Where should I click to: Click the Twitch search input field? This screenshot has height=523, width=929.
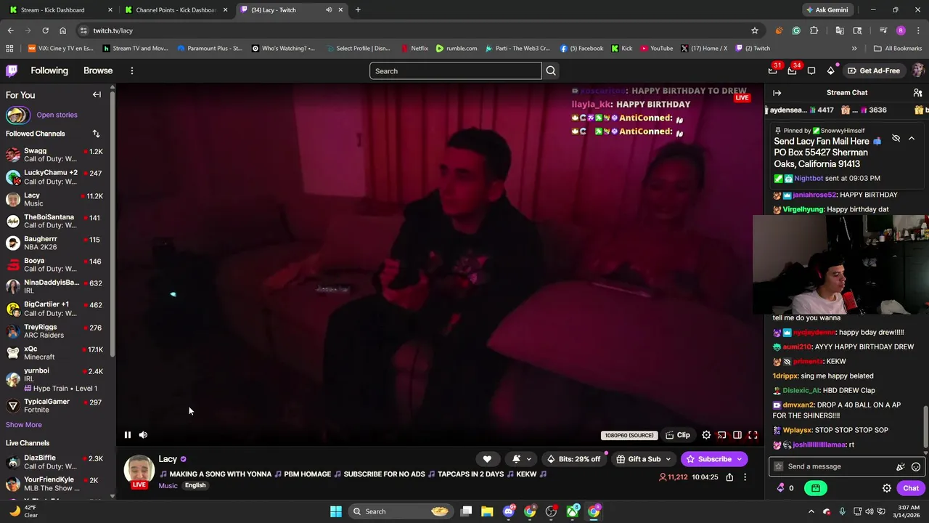pos(456,71)
